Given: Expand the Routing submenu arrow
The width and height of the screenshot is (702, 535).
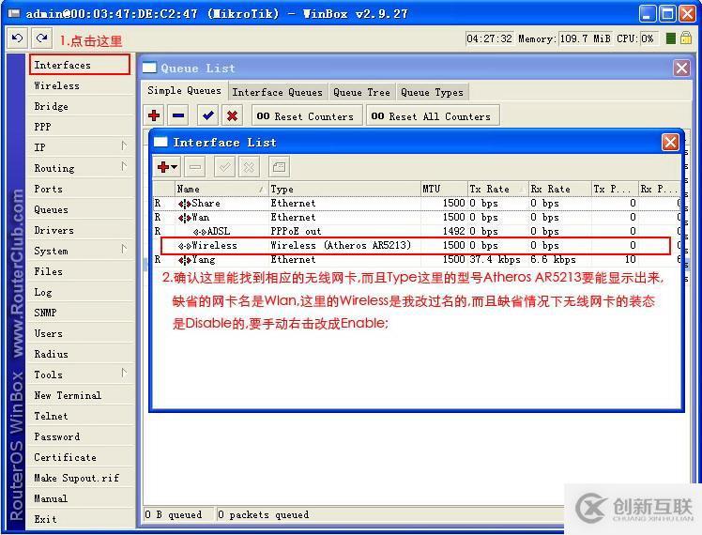Looking at the screenshot, I should [124, 166].
